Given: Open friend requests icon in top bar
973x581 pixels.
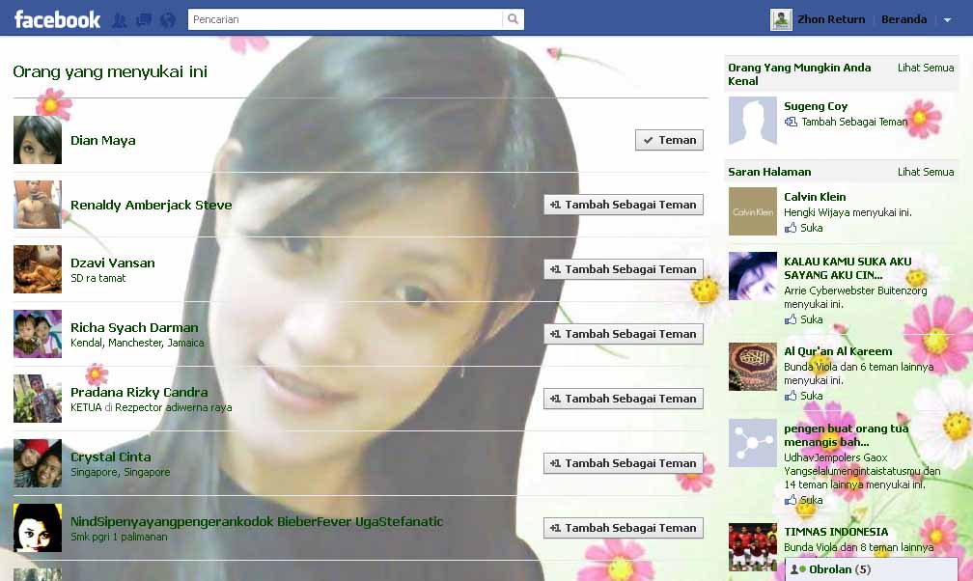Looking at the screenshot, I should coord(119,20).
